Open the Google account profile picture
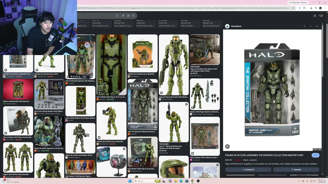 321,16
